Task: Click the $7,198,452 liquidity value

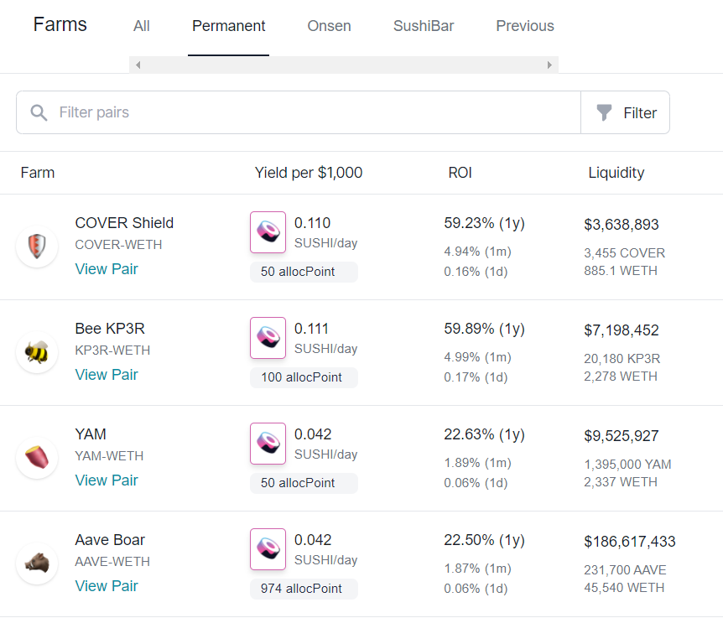Action: click(622, 330)
